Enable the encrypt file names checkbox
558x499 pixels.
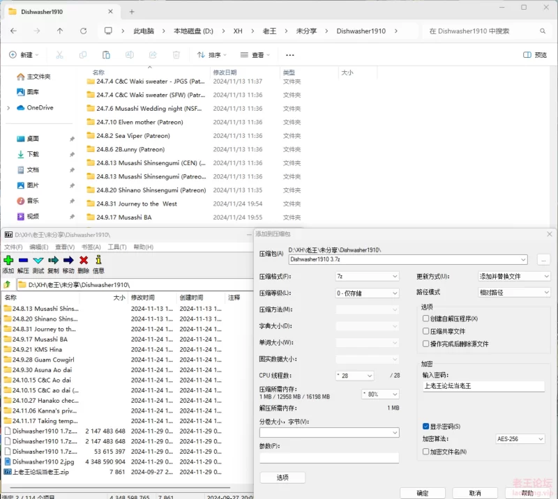426,452
